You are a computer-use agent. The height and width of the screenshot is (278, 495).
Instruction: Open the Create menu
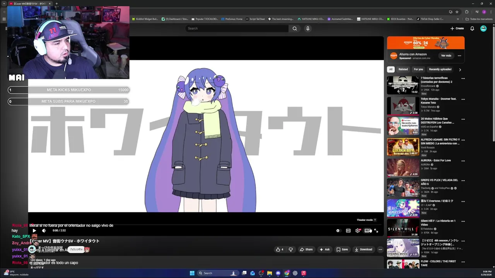tap(457, 29)
